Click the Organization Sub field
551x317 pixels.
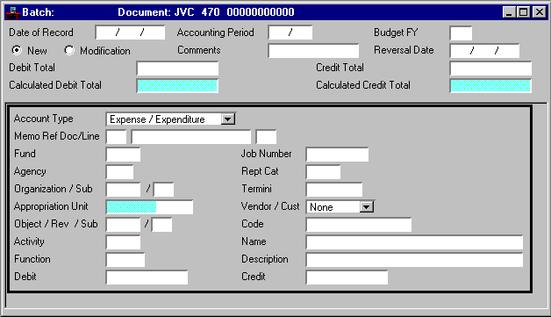[163, 190]
